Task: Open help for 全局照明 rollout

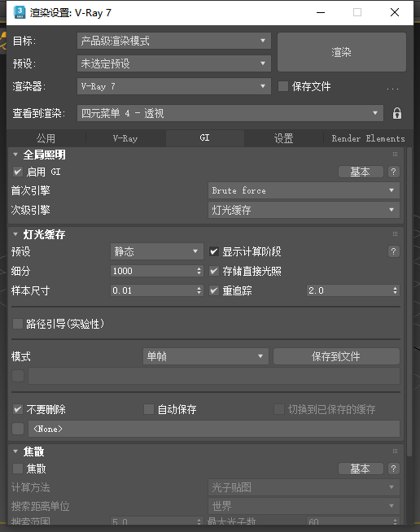Action: (393, 172)
